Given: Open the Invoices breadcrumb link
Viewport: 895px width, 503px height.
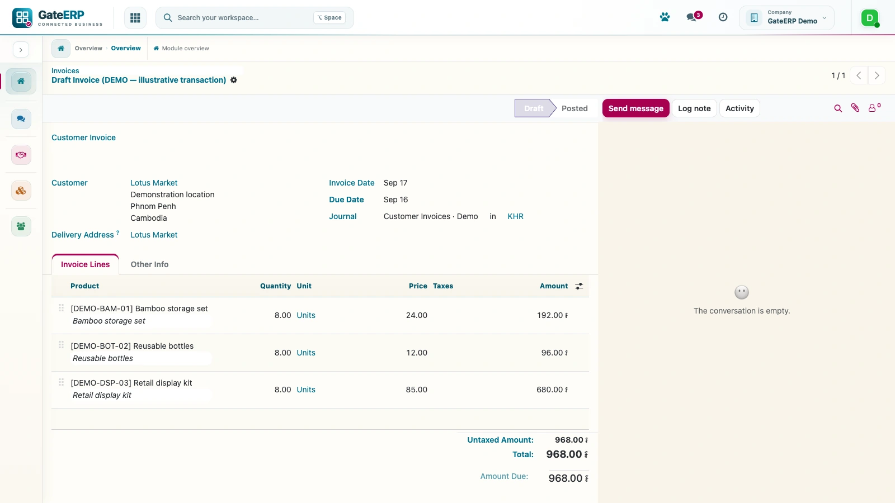Looking at the screenshot, I should point(65,71).
